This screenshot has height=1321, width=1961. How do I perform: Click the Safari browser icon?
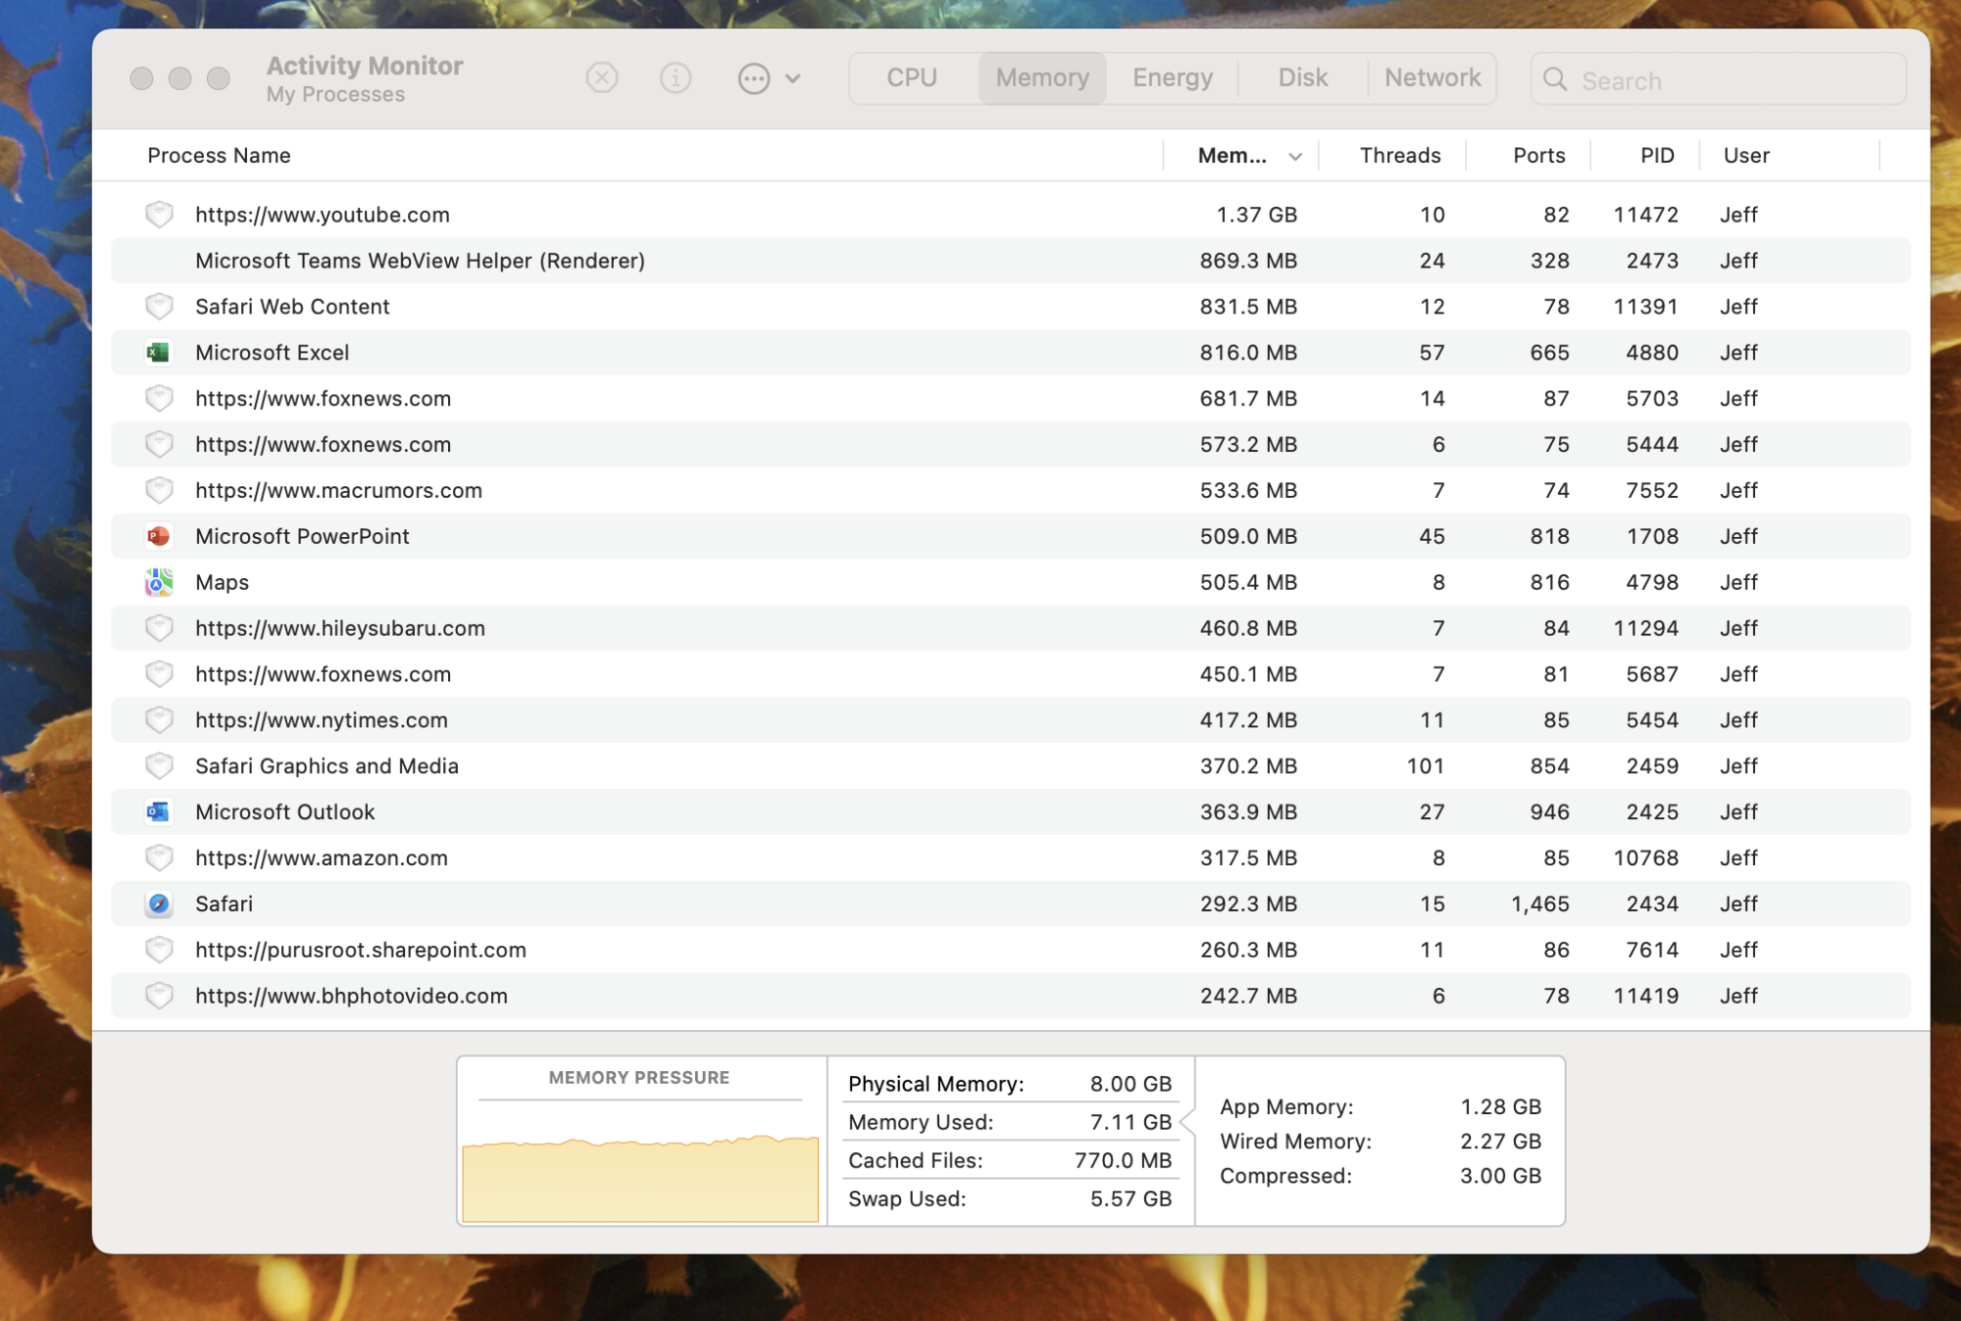158,904
